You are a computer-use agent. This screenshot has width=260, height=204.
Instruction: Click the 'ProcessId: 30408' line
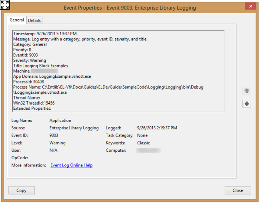coord(28,81)
